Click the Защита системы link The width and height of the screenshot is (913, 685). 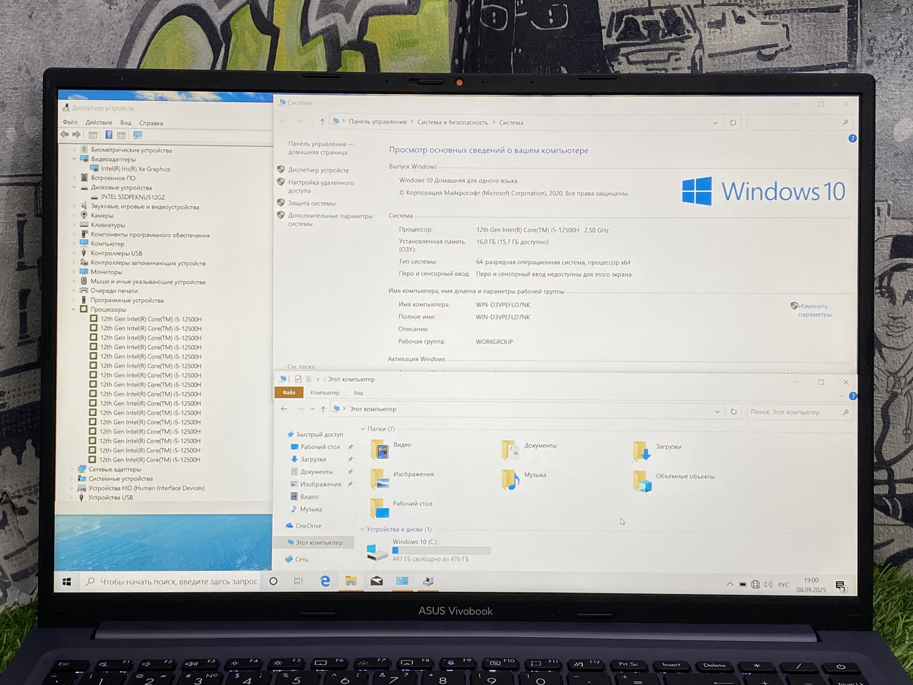point(311,203)
